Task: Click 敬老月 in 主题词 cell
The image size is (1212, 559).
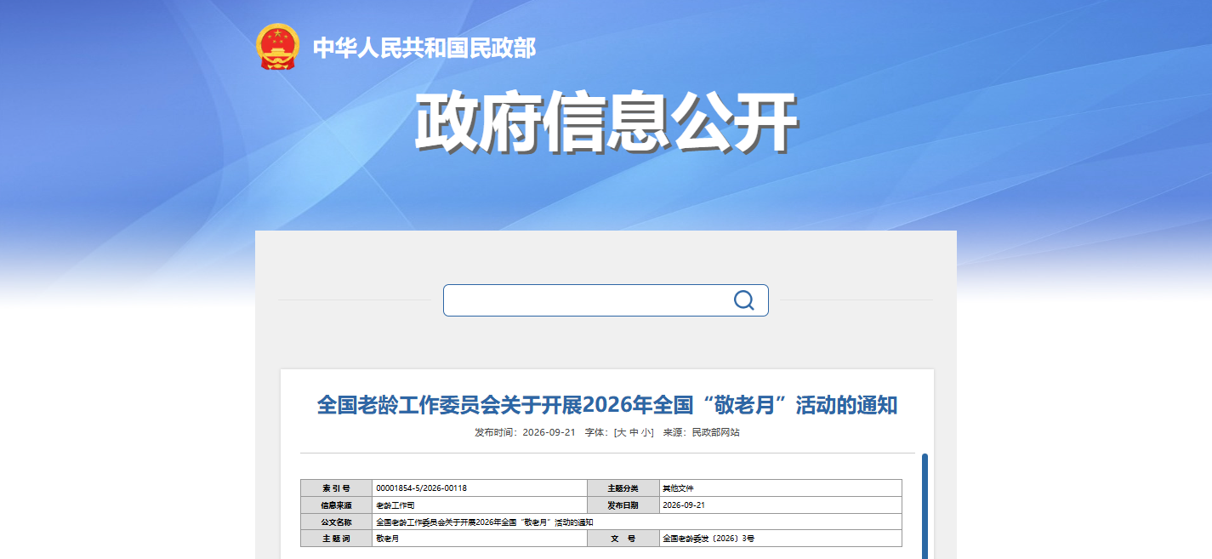Action: [387, 539]
